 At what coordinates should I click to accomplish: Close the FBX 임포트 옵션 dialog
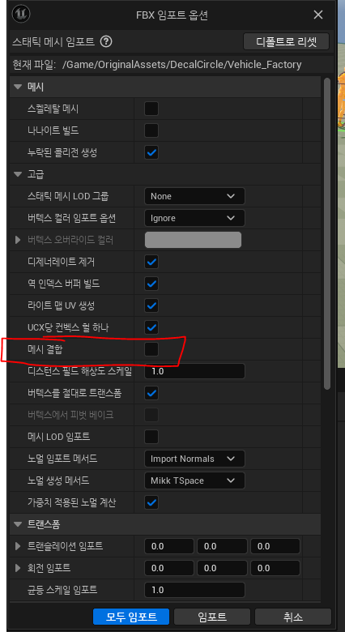(318, 15)
